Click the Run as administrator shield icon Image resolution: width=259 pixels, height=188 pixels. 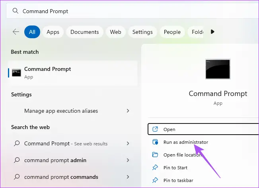click(155, 142)
